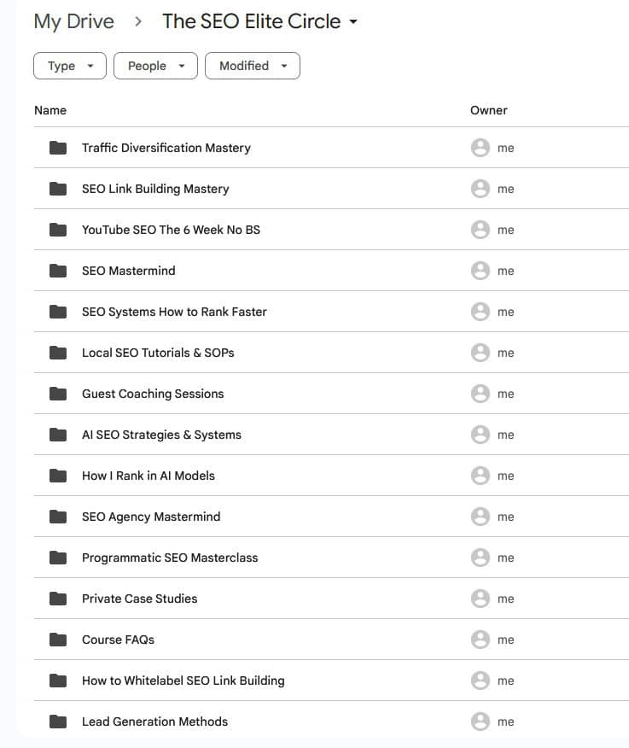Click the folder icon beside Traffic Diversification Mastery
The height and width of the screenshot is (748, 629).
(58, 148)
